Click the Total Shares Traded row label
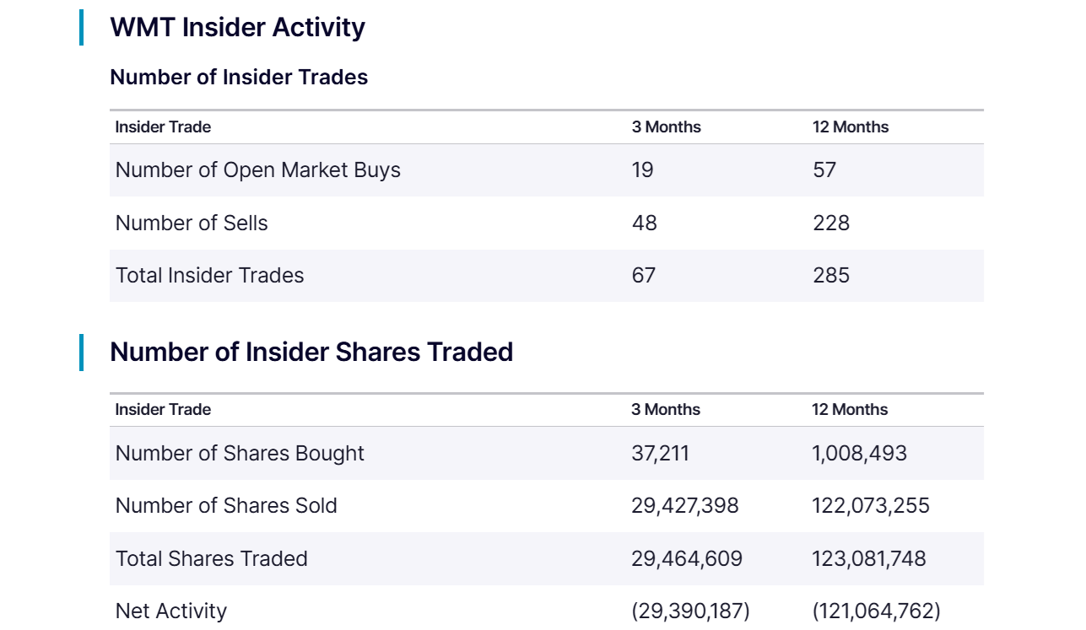 tap(211, 559)
